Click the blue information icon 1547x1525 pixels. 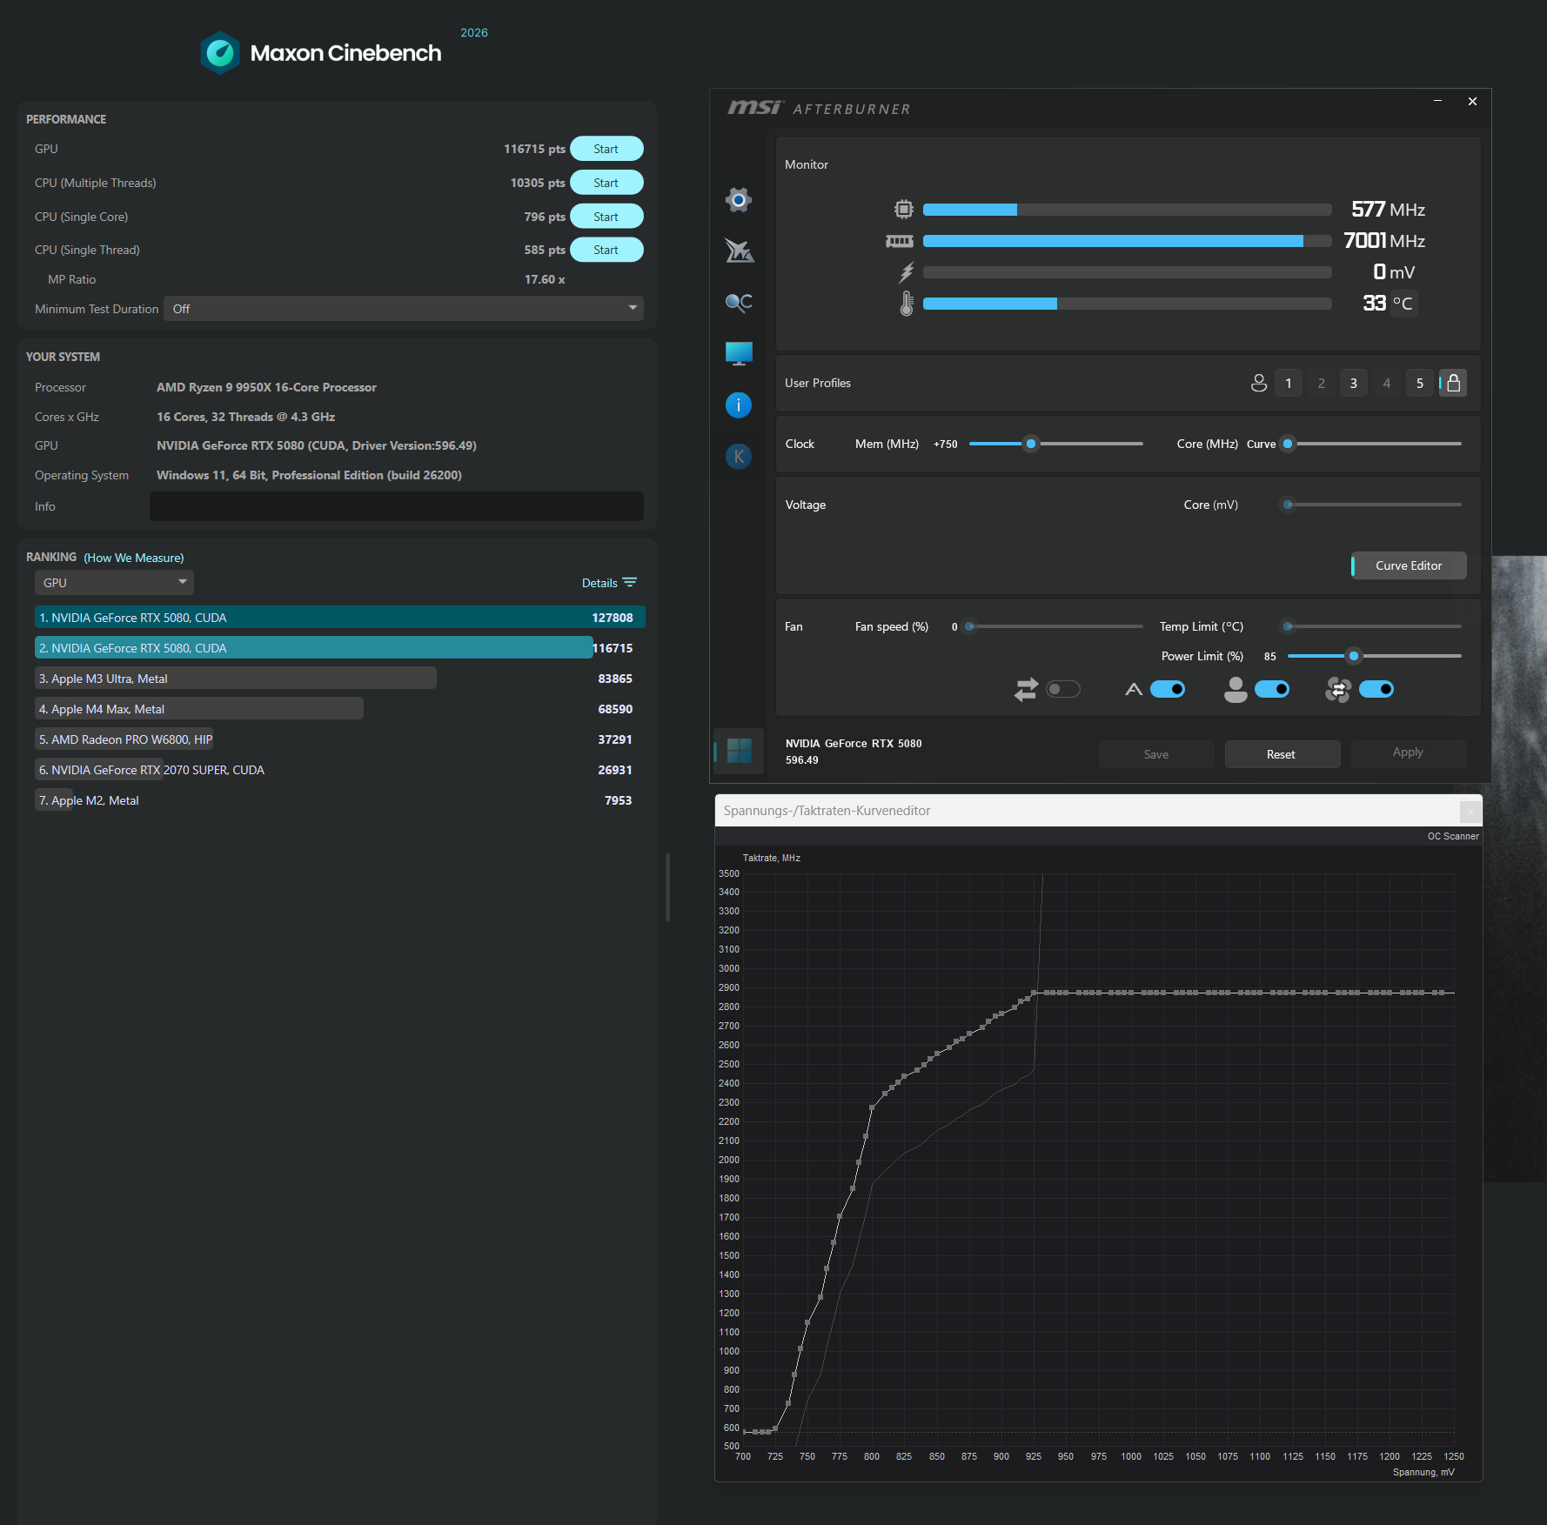739,405
